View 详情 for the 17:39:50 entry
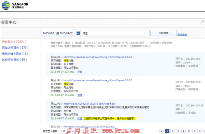 coord(80,118)
